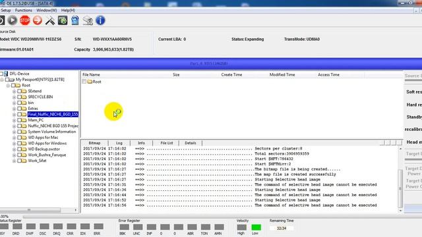Screen dimensions: 422x237
Task: Click the green gear chip toolbar icon
Action: click(x=63, y=20)
